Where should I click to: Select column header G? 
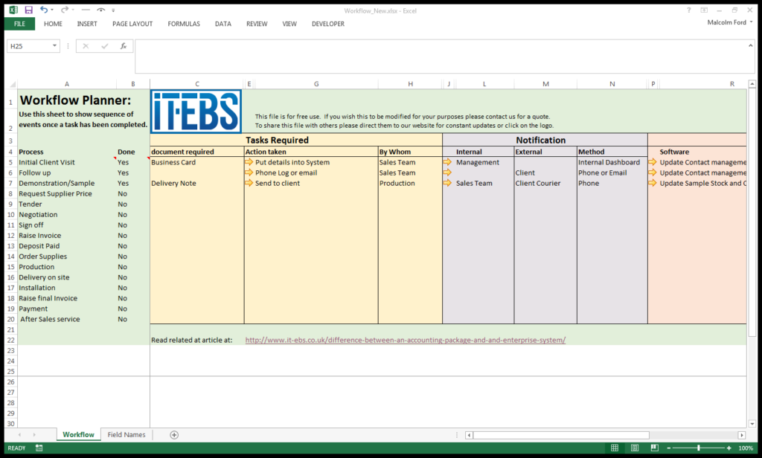(x=316, y=83)
